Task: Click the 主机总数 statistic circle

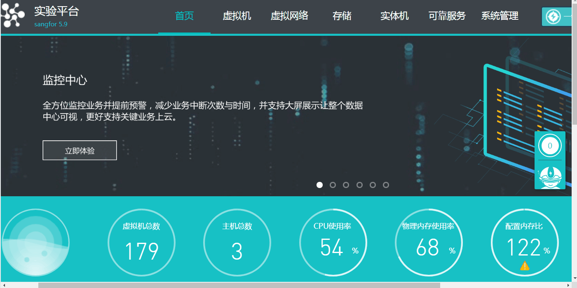Action: (x=237, y=243)
